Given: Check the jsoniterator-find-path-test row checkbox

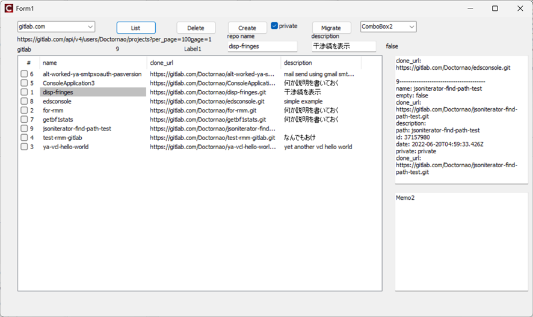Looking at the screenshot, I should (x=24, y=129).
